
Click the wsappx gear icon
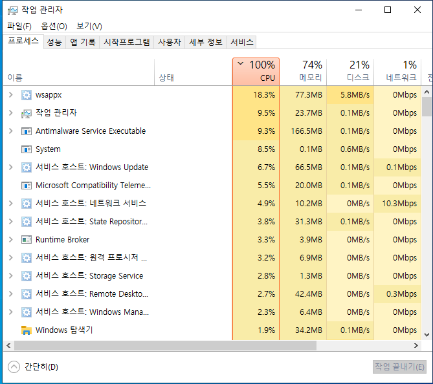click(x=27, y=95)
